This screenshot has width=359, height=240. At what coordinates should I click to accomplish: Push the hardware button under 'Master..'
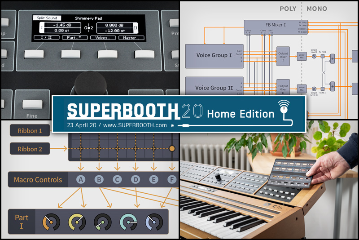point(144,54)
